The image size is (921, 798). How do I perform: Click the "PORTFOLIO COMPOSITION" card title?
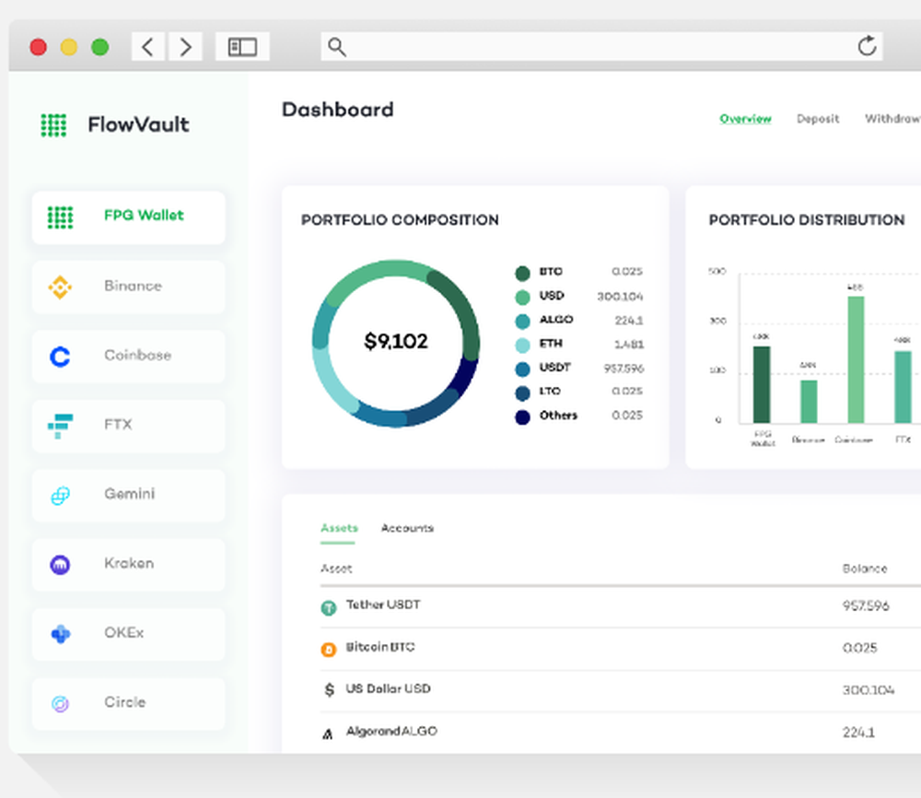400,220
